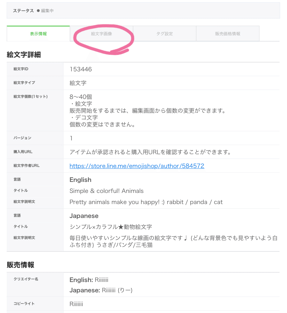Click the コピーライト value Riiiiiii
Screen dimensions: 287x313
pos(76,304)
